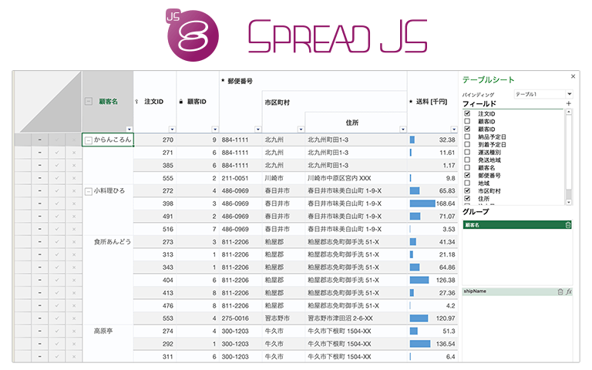
Task: Click the 168.64 shipping data bar cell
Action: (432, 203)
